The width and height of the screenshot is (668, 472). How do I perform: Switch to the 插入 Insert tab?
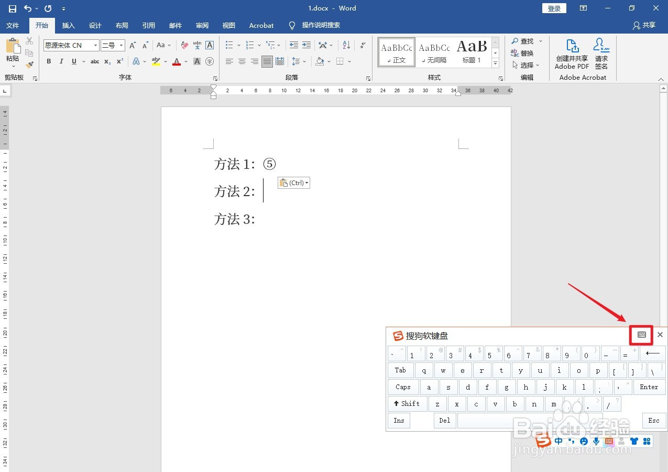[69, 25]
